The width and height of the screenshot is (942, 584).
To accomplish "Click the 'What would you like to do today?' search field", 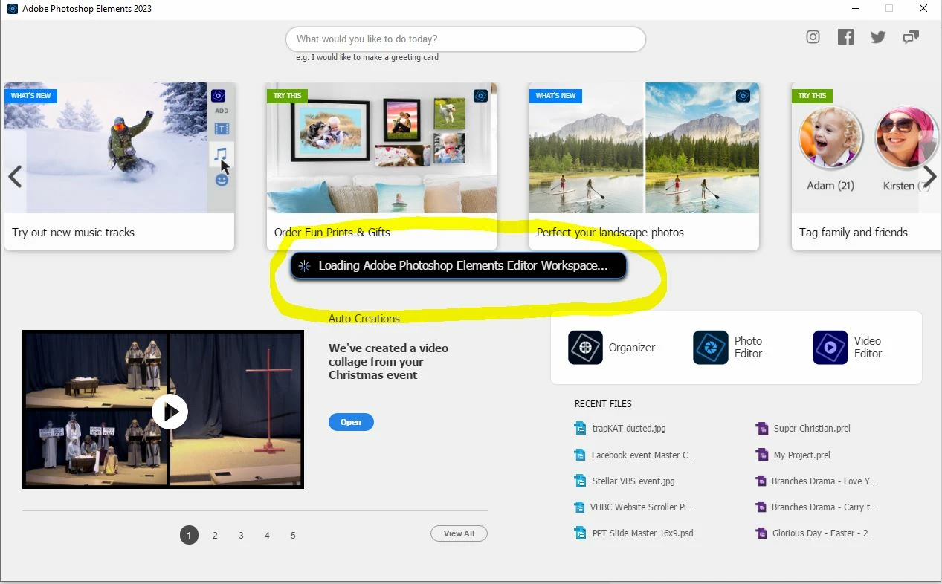I will 465,39.
